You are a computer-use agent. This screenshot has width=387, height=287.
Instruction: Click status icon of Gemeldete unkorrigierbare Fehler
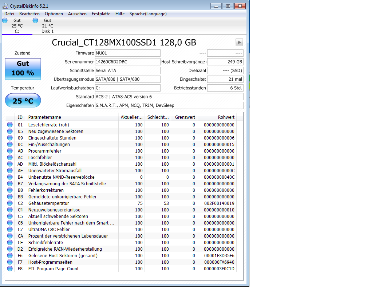click(x=10, y=197)
